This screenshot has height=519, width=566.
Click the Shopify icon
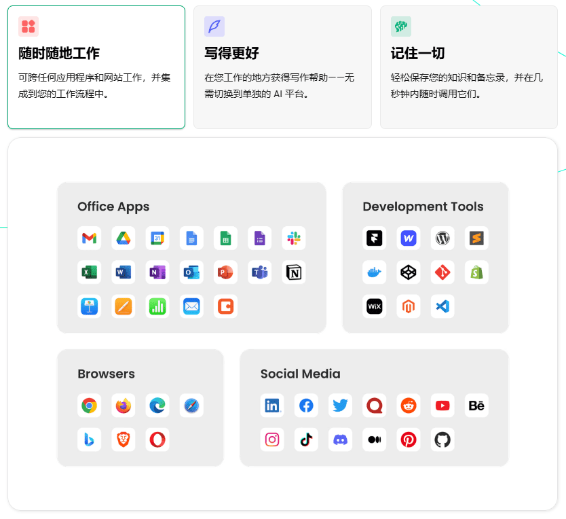477,272
